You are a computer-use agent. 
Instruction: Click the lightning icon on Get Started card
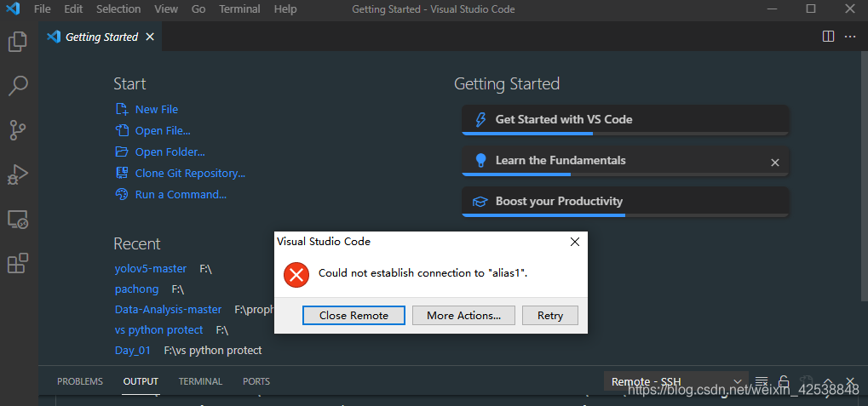(480, 119)
